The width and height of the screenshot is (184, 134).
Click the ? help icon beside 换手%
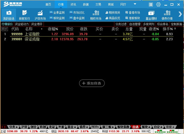click(175, 29)
